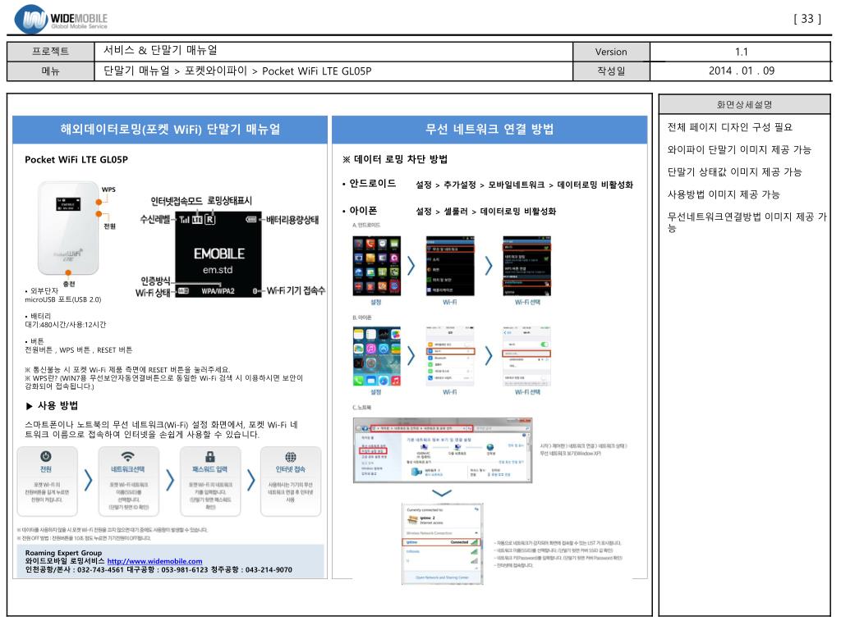Click the 아이폰 bullet label

pos(363,211)
